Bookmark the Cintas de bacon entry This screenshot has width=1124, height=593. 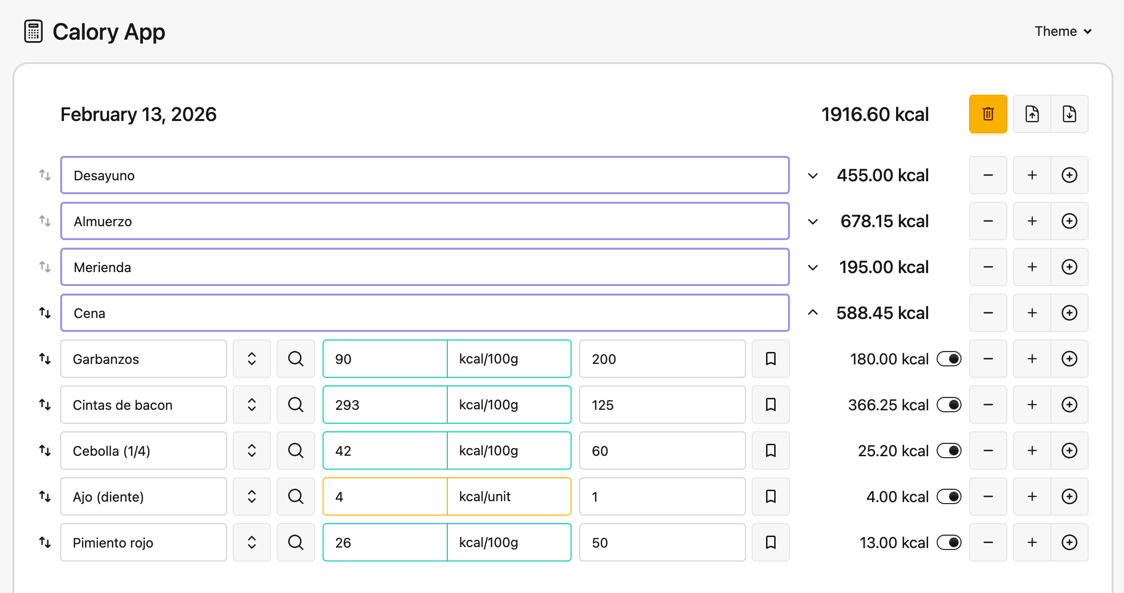(x=770, y=405)
